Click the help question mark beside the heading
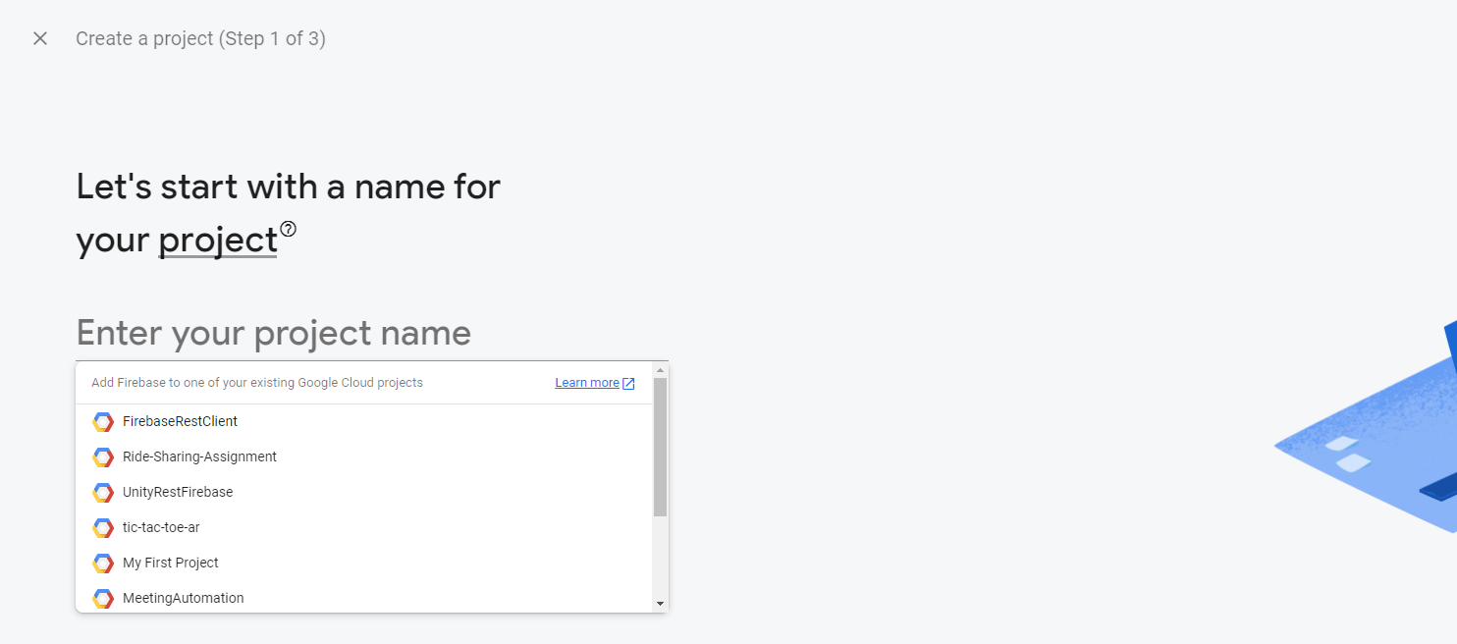 [x=288, y=228]
